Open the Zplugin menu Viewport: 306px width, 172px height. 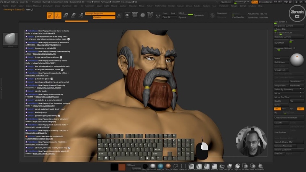(234, 6)
